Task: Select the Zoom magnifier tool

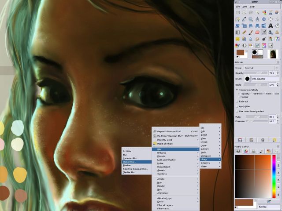Action: click(251, 19)
